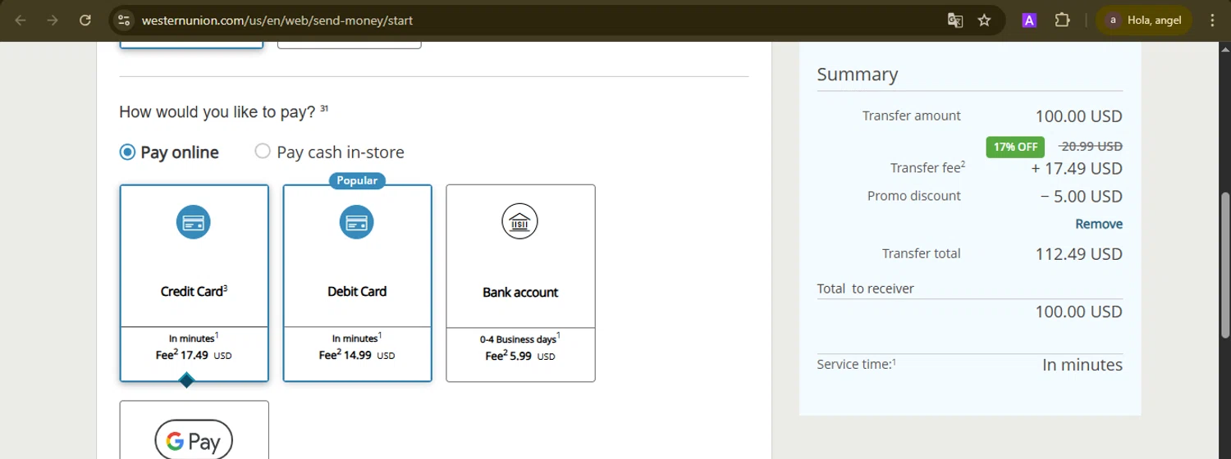Click the Promo discount label
1231x459 pixels.
[x=914, y=196]
